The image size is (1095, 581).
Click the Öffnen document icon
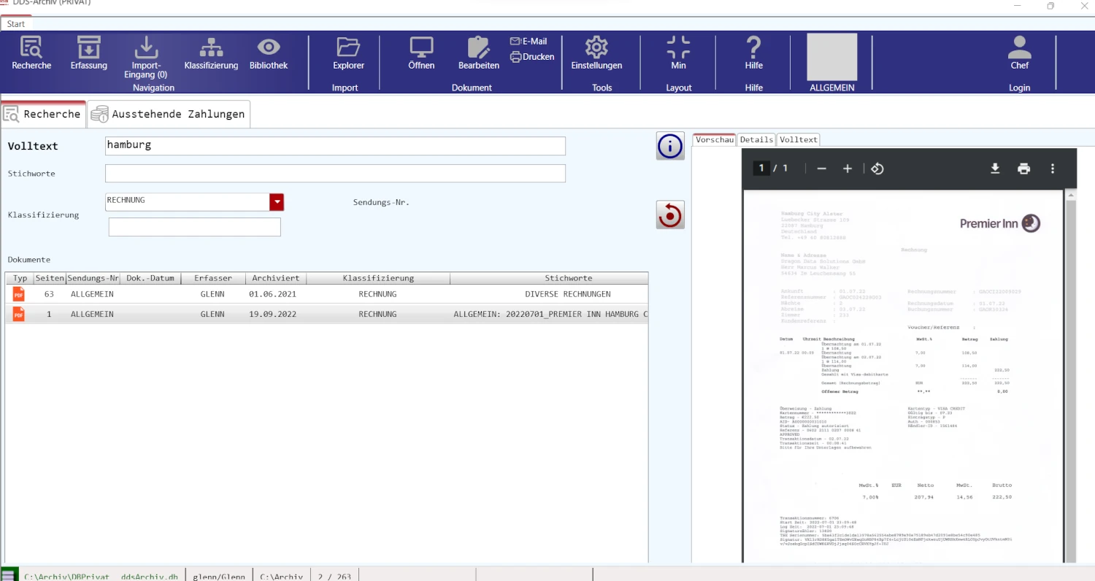pos(421,53)
